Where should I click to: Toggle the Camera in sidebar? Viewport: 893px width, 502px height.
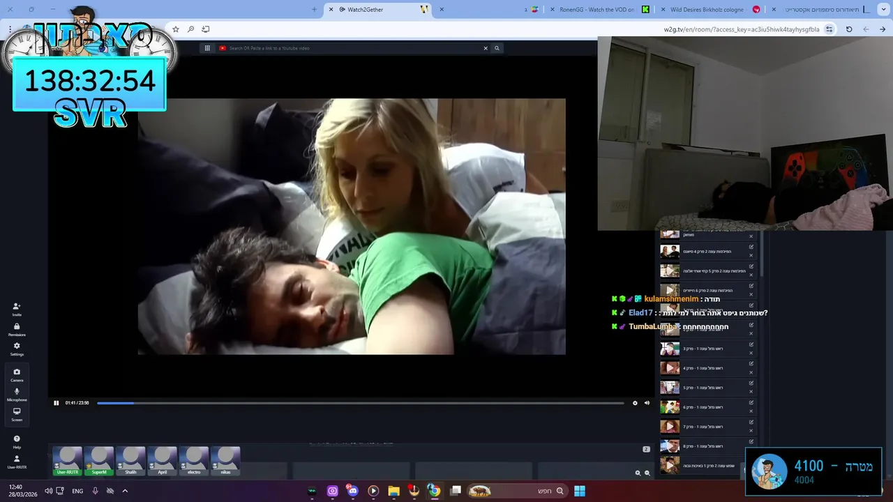17,374
